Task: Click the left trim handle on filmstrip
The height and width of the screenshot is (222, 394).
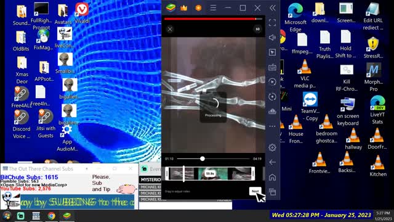Action: pyautogui.click(x=167, y=173)
